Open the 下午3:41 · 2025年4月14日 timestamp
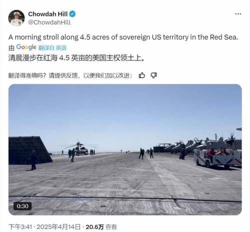The height and width of the screenshot is (232, 250). tap(44, 227)
